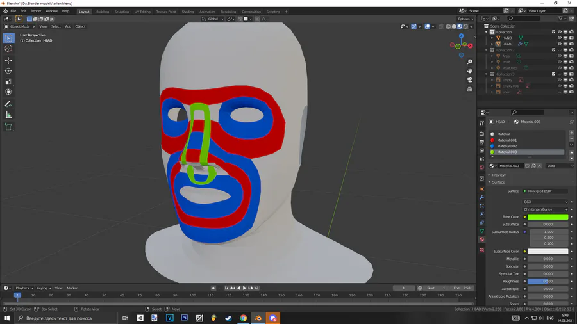The image size is (577, 324).
Task: Open the Subsurface Color swatch
Action: click(x=548, y=252)
